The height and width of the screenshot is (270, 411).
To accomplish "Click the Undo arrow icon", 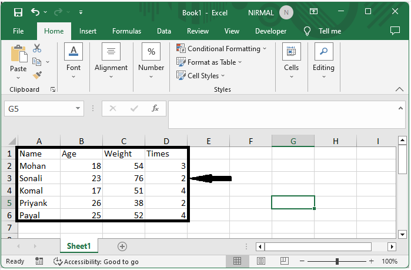I will click(x=35, y=12).
